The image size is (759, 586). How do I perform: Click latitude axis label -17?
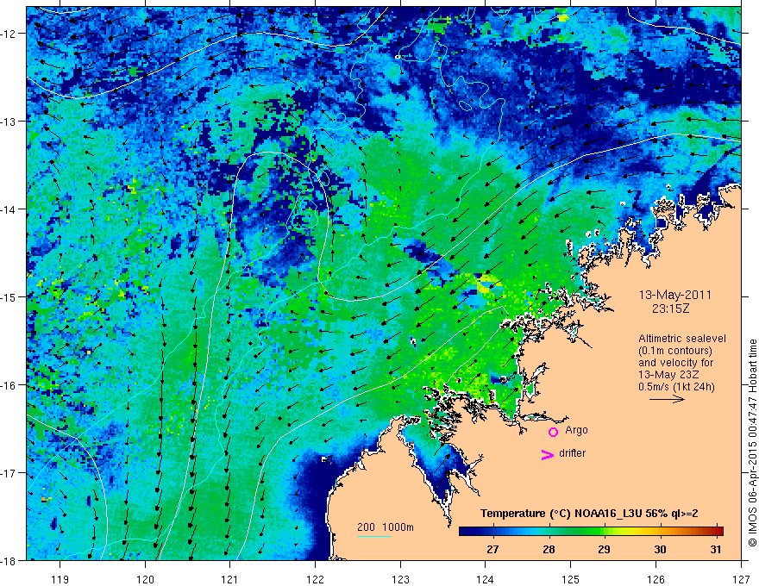pyautogui.click(x=8, y=473)
